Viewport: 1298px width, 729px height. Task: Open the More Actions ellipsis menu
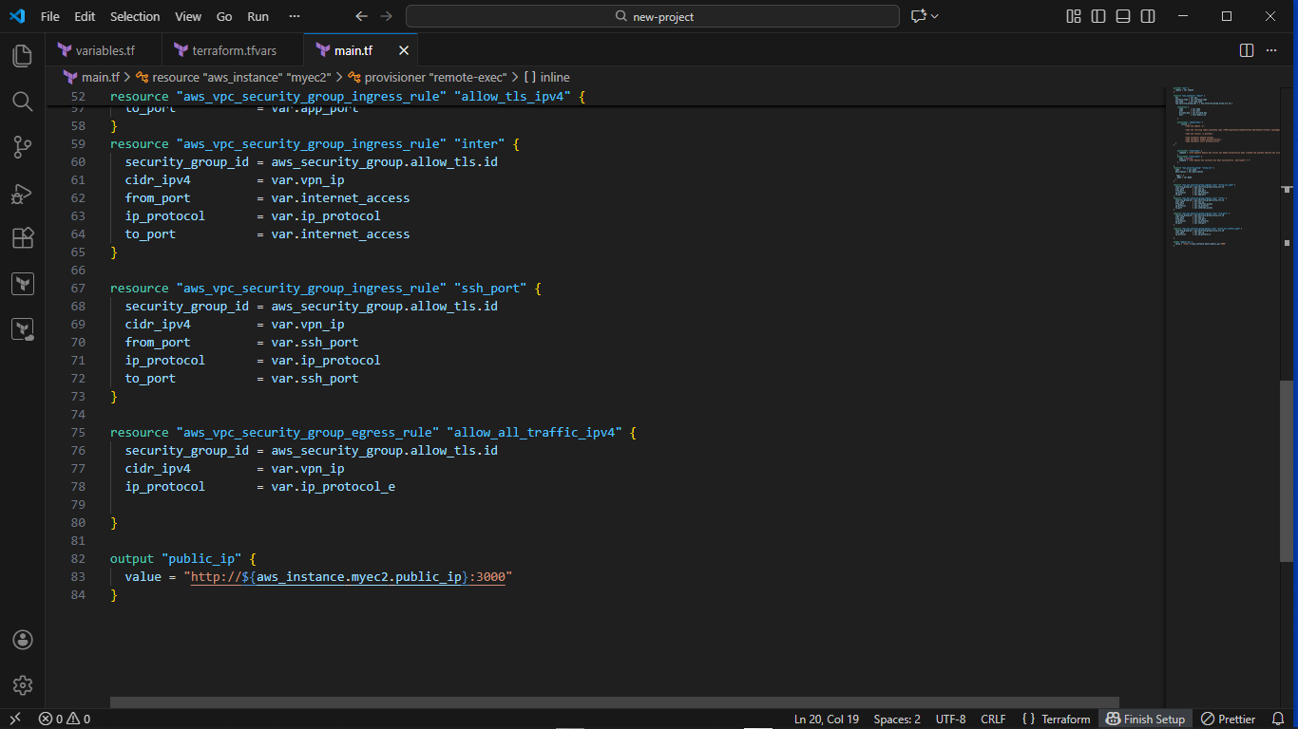(1271, 49)
